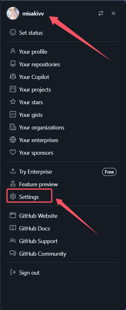The image size is (126, 310).
Task: Select Try Enterprise
Action: [x=63, y=172]
